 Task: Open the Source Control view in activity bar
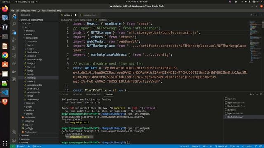[x=14, y=32]
